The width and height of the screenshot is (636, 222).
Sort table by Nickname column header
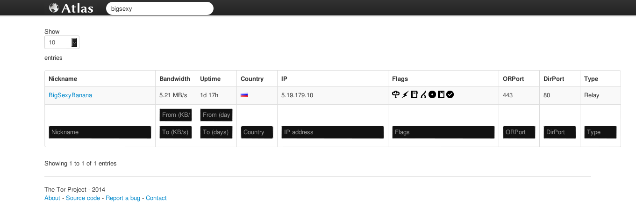coord(63,79)
